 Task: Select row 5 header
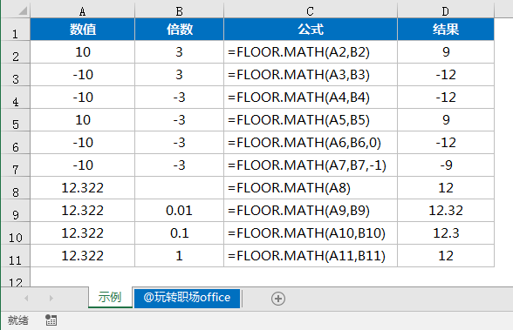(16, 120)
